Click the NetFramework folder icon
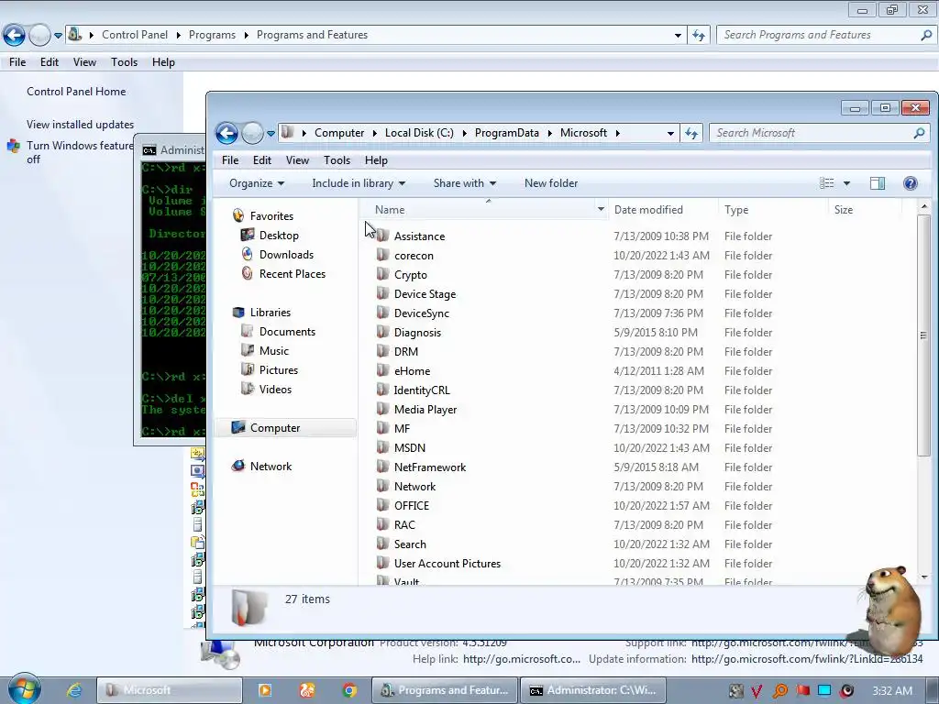Viewport: 939px width, 704px height. (382, 467)
